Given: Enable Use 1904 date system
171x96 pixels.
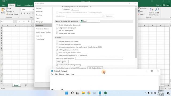Looking at the screenshot, I should click(57, 31).
